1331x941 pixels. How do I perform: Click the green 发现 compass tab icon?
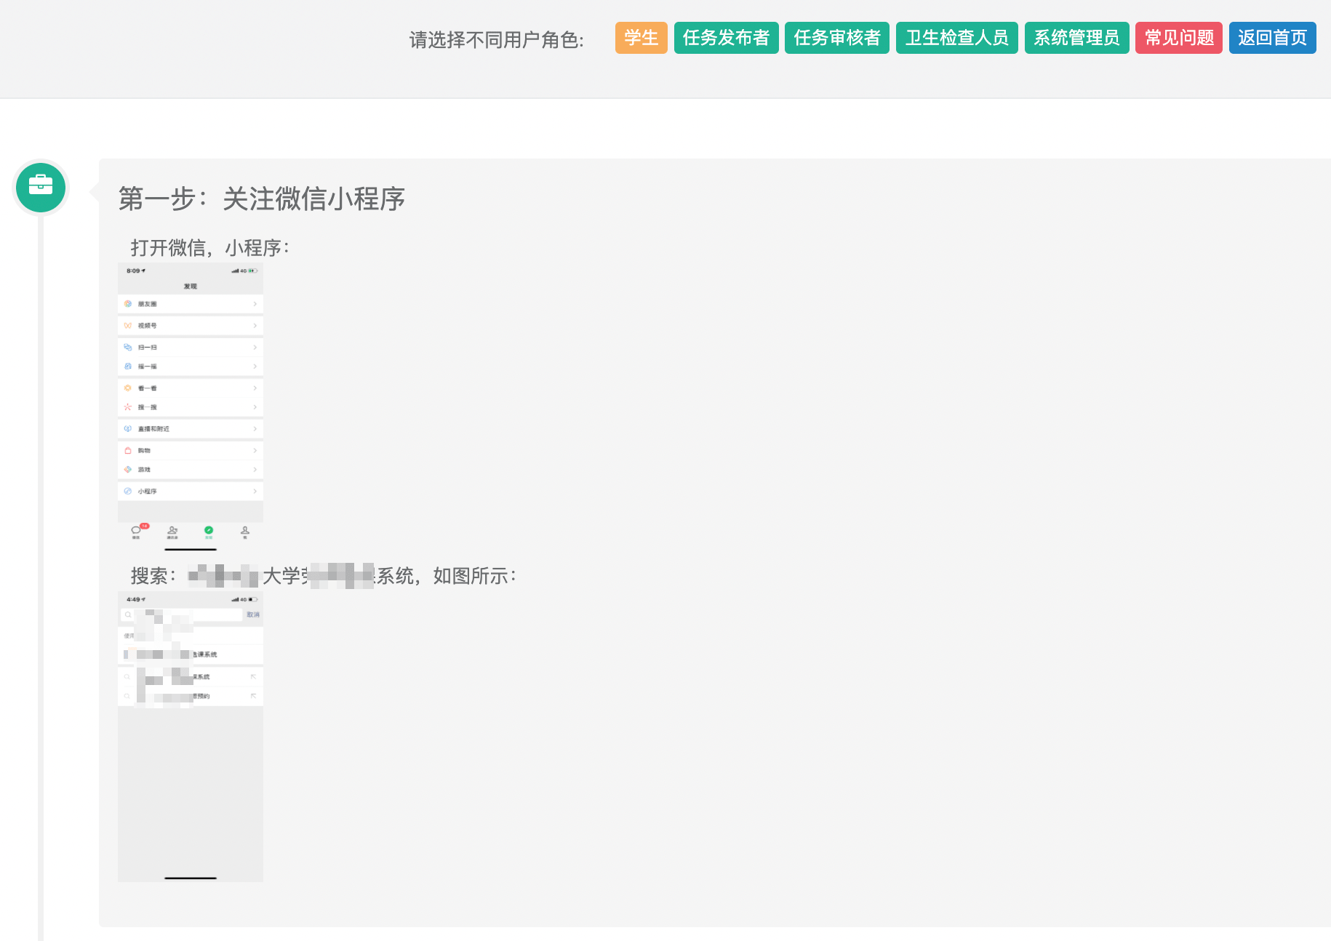point(209,532)
